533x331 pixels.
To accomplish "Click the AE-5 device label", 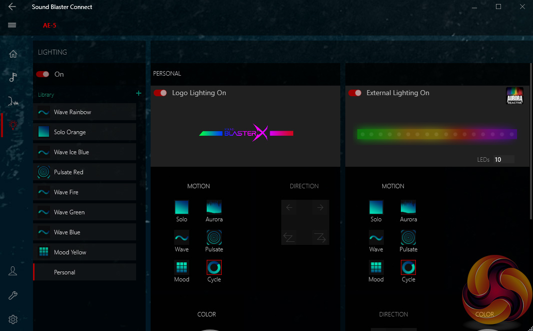I will (x=50, y=26).
